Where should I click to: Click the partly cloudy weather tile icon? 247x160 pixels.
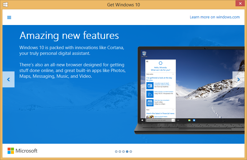(150, 94)
